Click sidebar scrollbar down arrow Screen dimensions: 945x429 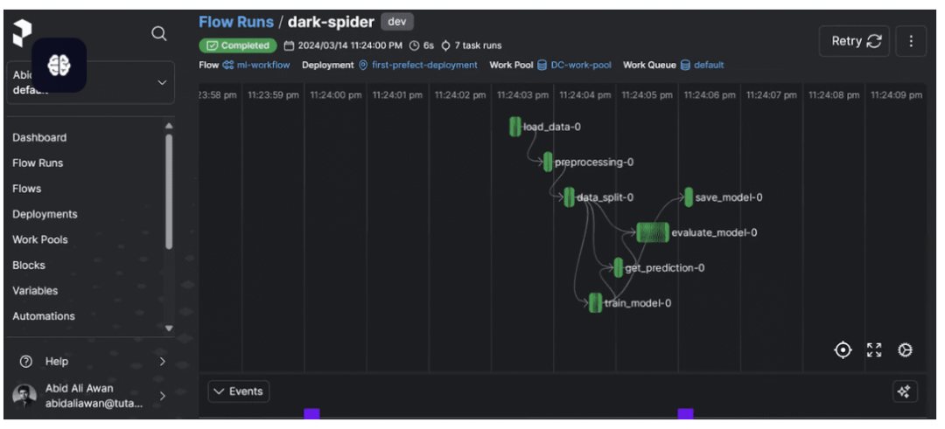169,329
